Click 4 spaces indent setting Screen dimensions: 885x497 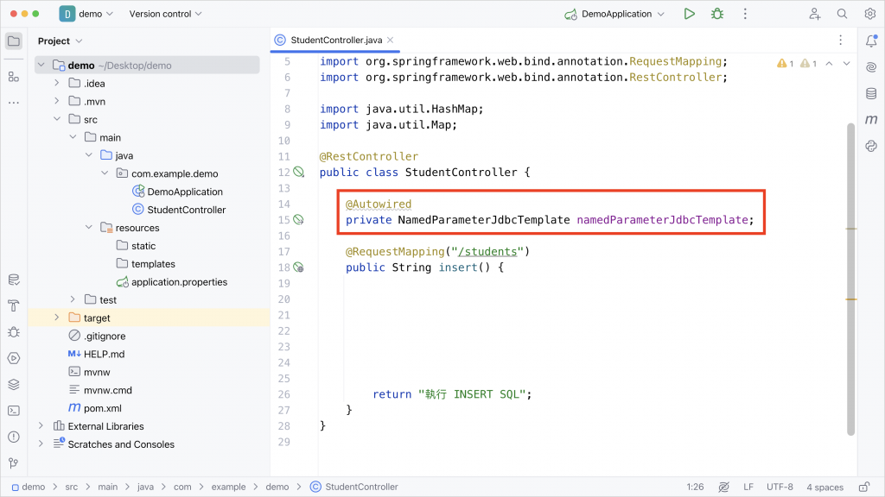tap(825, 487)
